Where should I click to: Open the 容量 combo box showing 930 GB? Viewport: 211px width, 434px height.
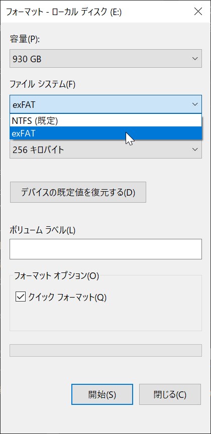coord(105,58)
